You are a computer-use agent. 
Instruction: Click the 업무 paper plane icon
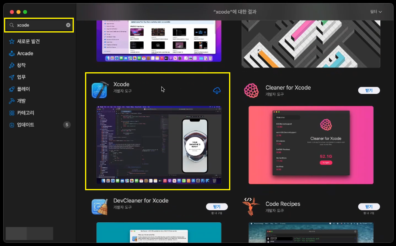point(12,77)
